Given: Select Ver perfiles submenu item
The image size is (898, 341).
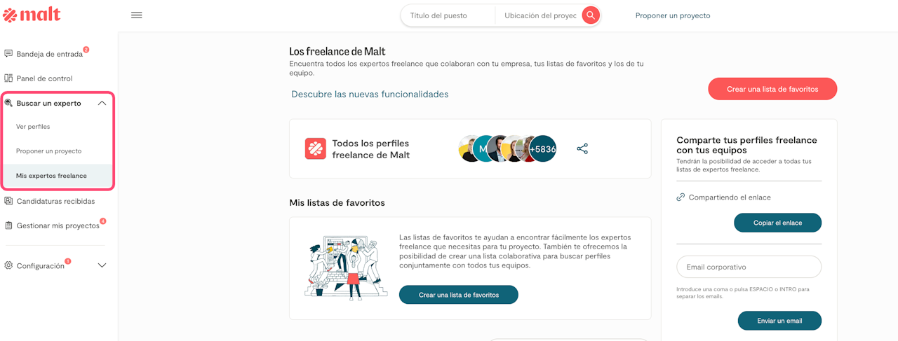Looking at the screenshot, I should coord(33,127).
